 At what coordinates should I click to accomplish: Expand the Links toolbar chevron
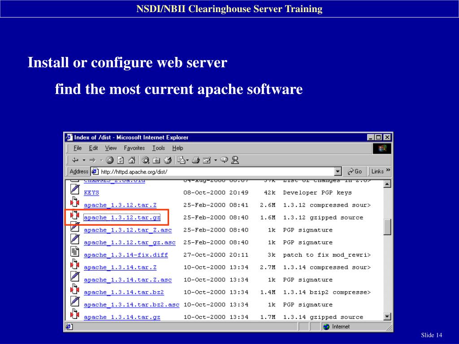388,170
